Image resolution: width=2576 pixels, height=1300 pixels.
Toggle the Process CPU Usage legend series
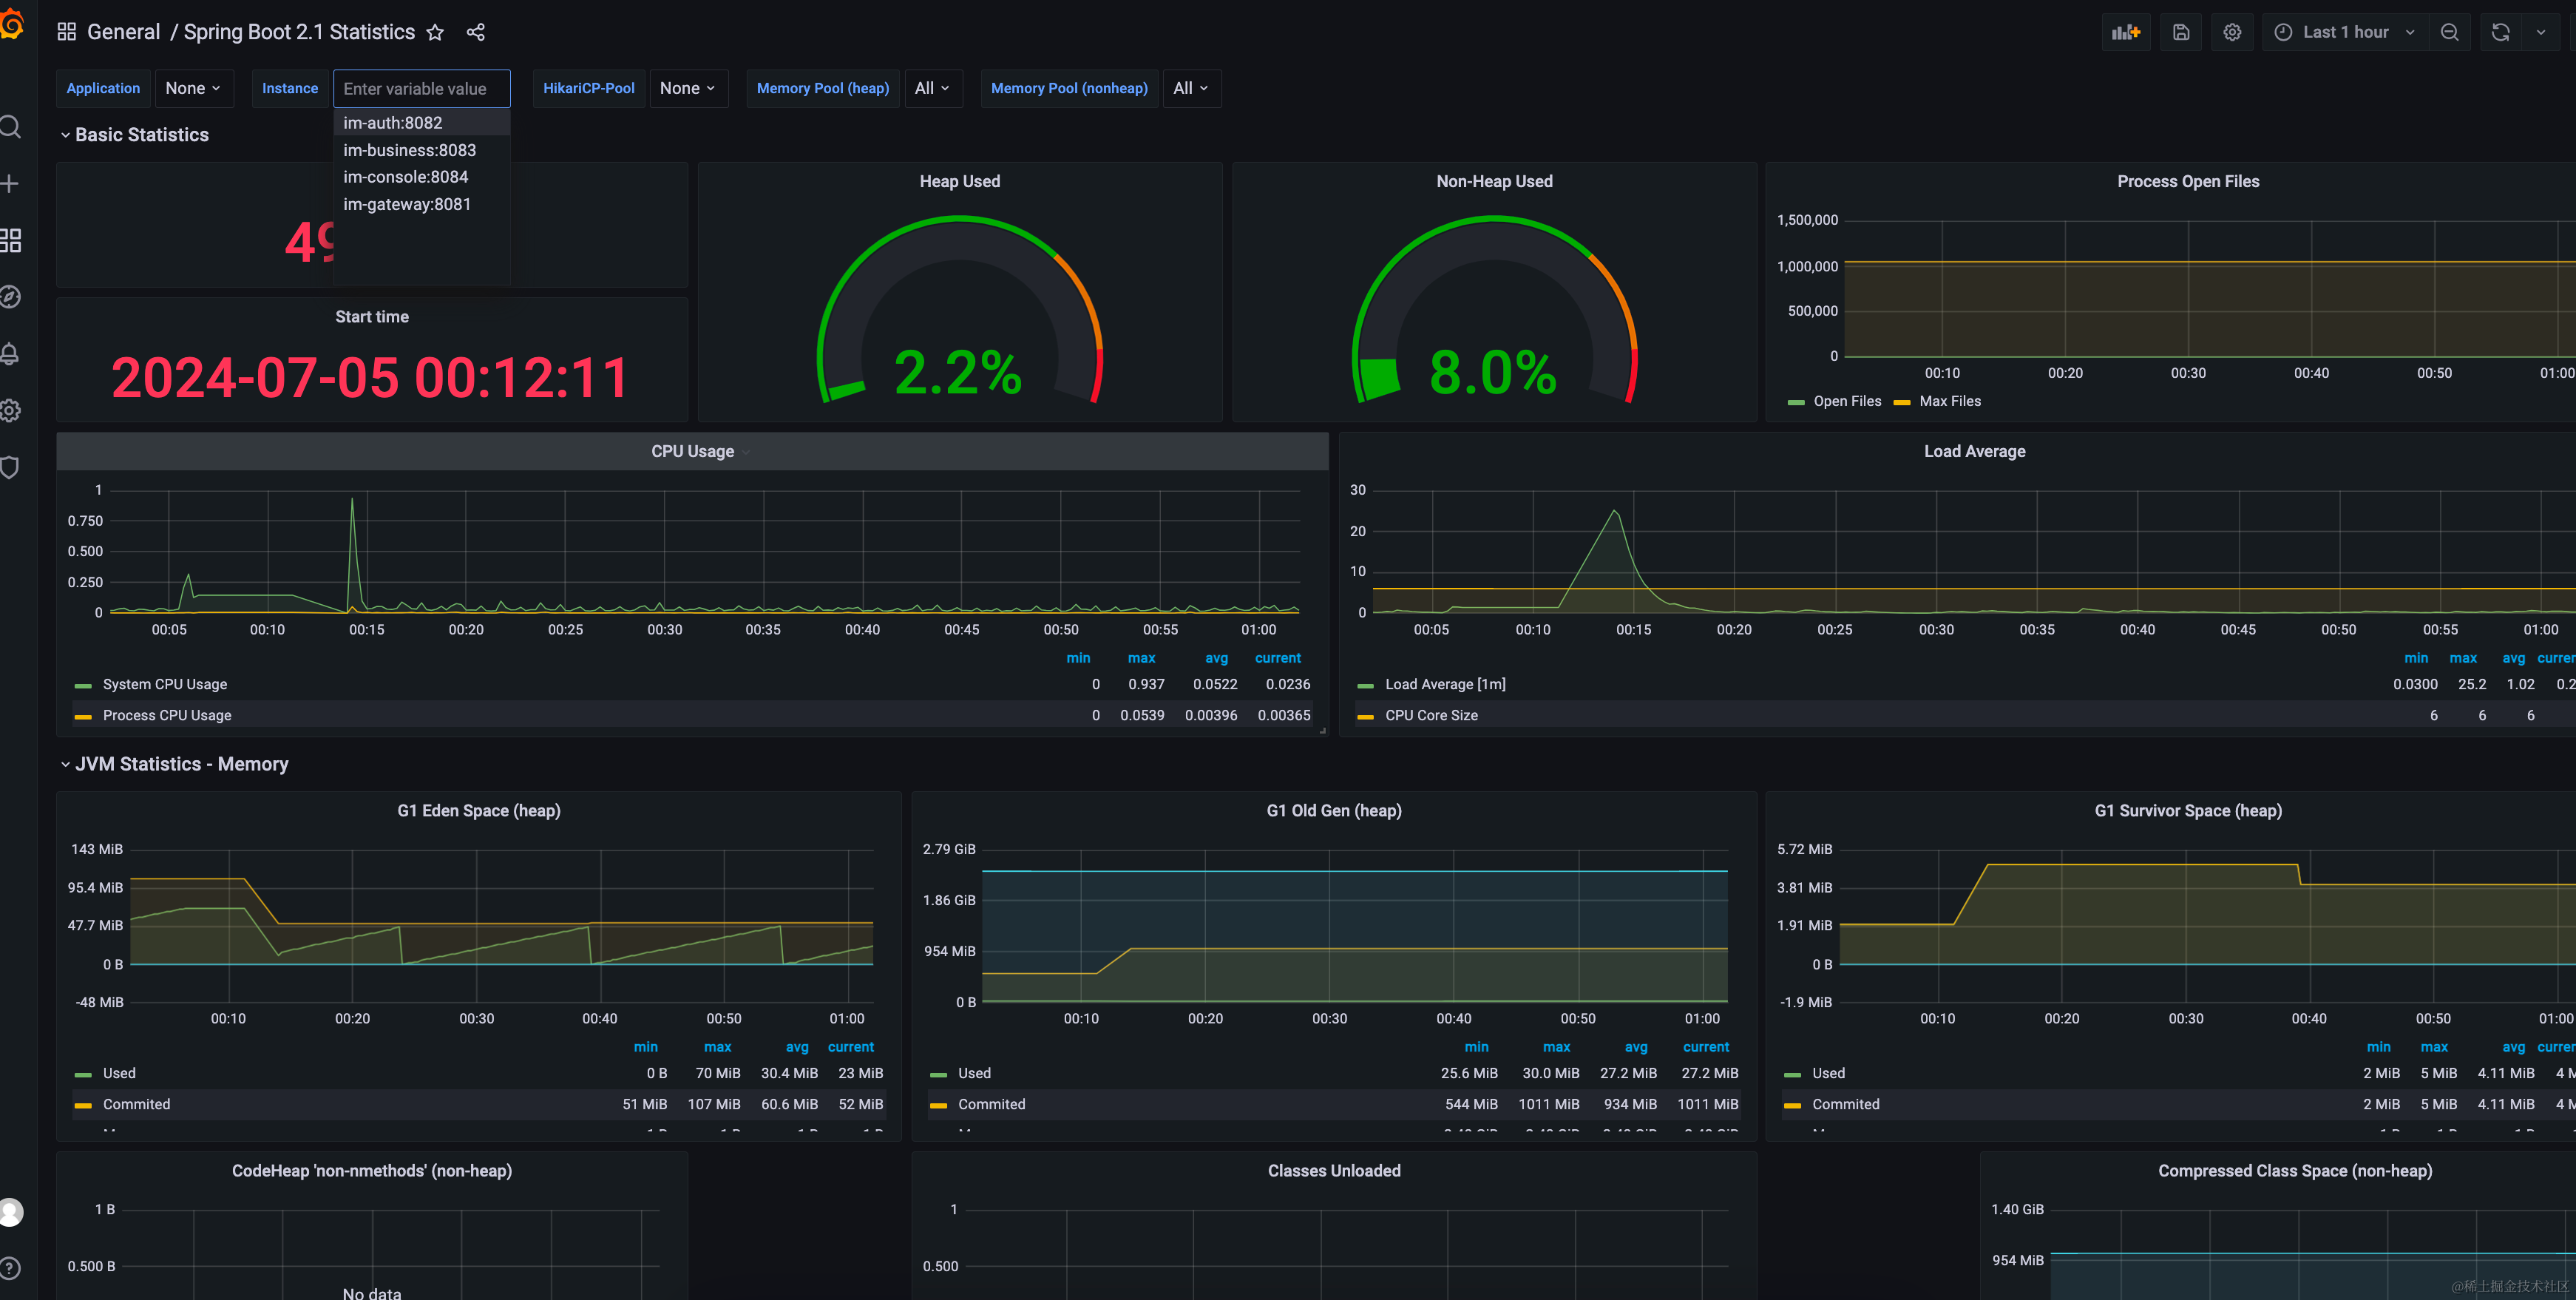click(167, 715)
